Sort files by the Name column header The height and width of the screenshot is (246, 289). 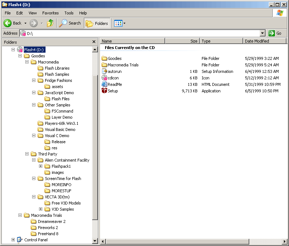tap(133, 41)
